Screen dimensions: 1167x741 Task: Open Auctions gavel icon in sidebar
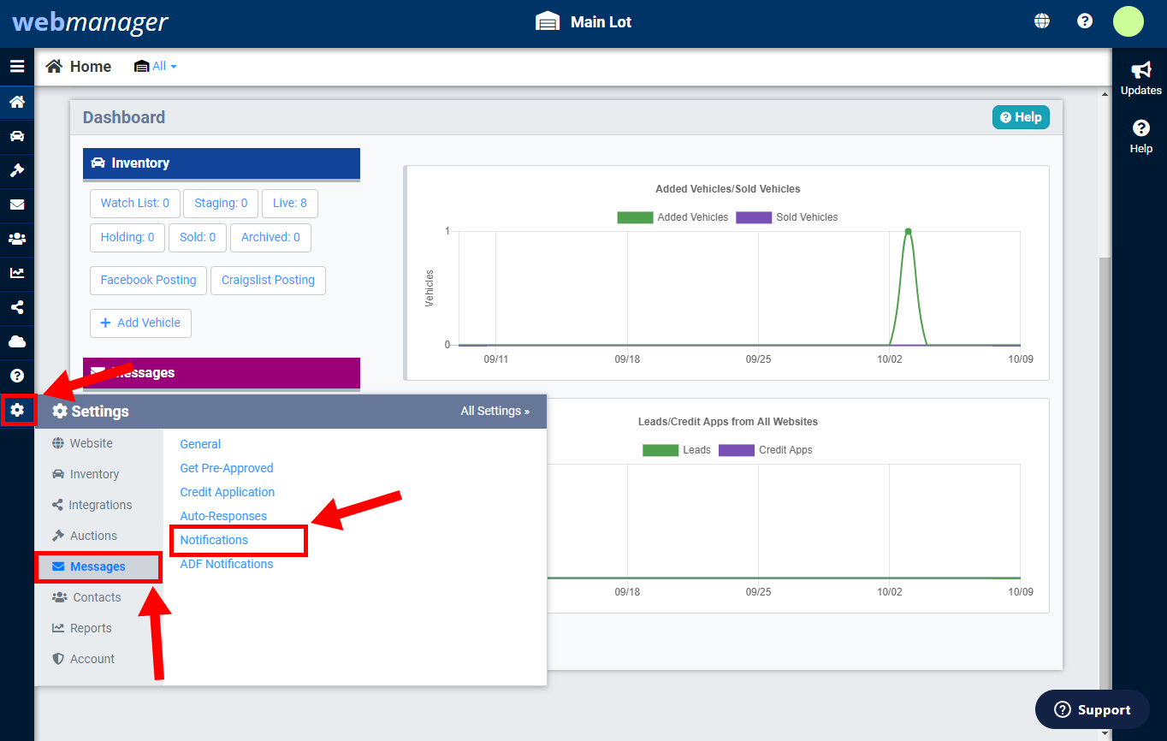point(17,170)
